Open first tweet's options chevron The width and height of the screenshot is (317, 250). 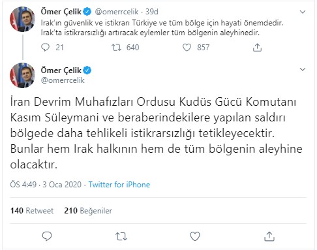click(x=303, y=12)
